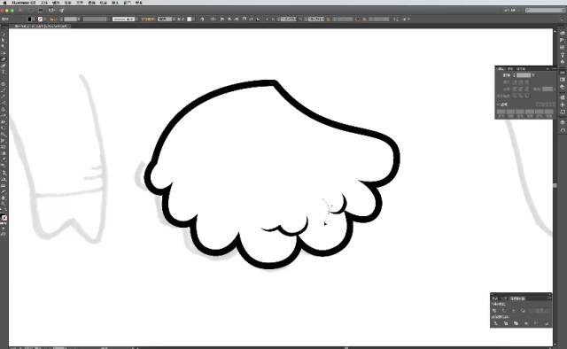Screen dimensions: 567x349
Task: Select the Zoom tool in toolbar
Action: (x=4, y=204)
